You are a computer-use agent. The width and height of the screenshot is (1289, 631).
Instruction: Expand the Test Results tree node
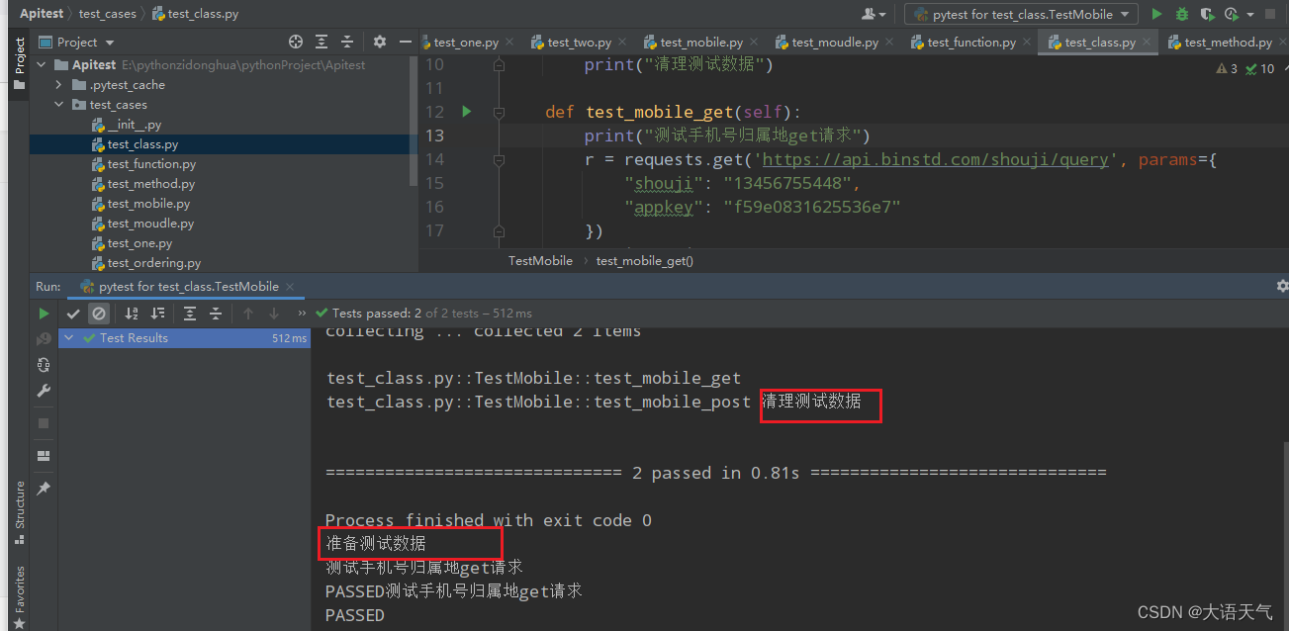point(67,337)
